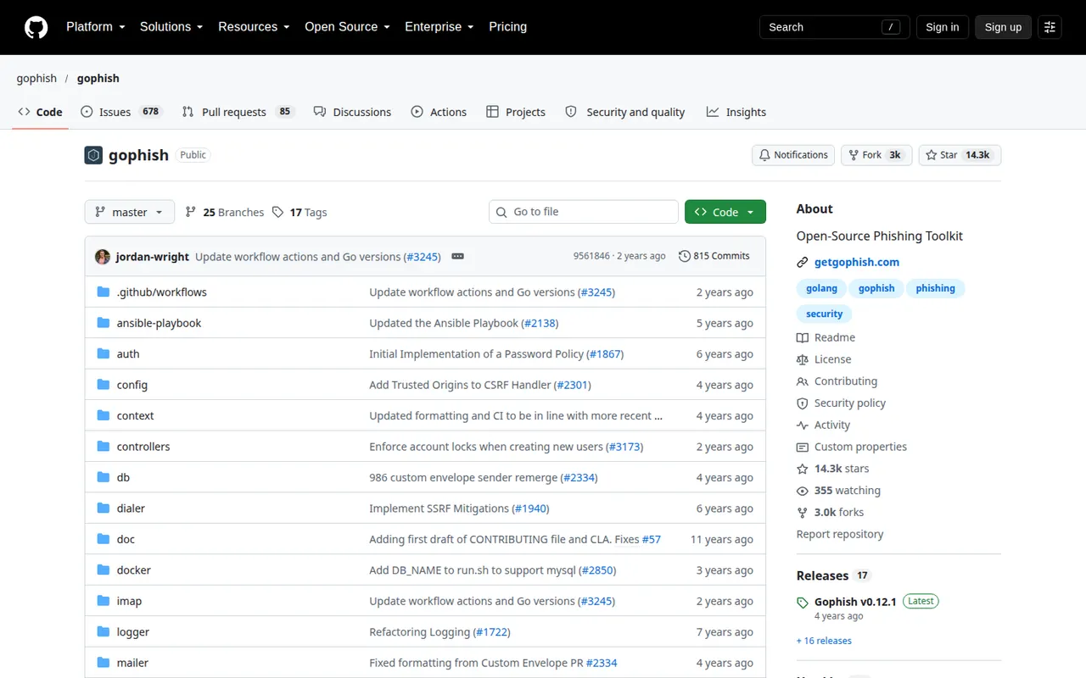This screenshot has height=678, width=1086.
Task: Click the auth folder icon
Action: [x=104, y=353]
